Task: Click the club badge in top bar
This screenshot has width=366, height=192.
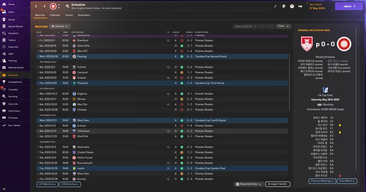Action: (x=53, y=6)
